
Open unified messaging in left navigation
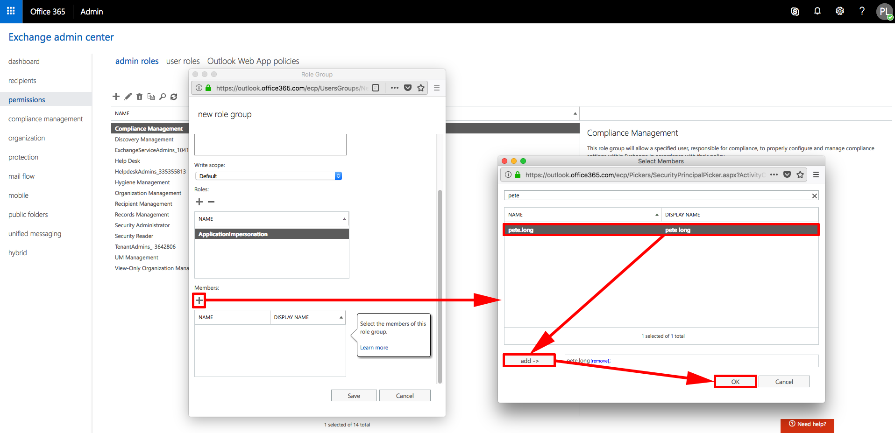point(35,234)
